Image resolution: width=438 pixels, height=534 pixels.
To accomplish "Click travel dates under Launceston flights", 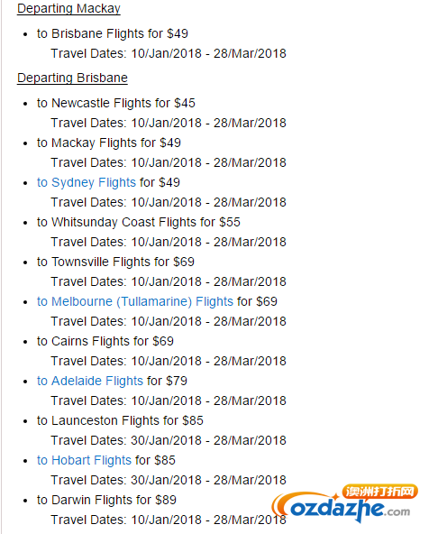I will (169, 441).
